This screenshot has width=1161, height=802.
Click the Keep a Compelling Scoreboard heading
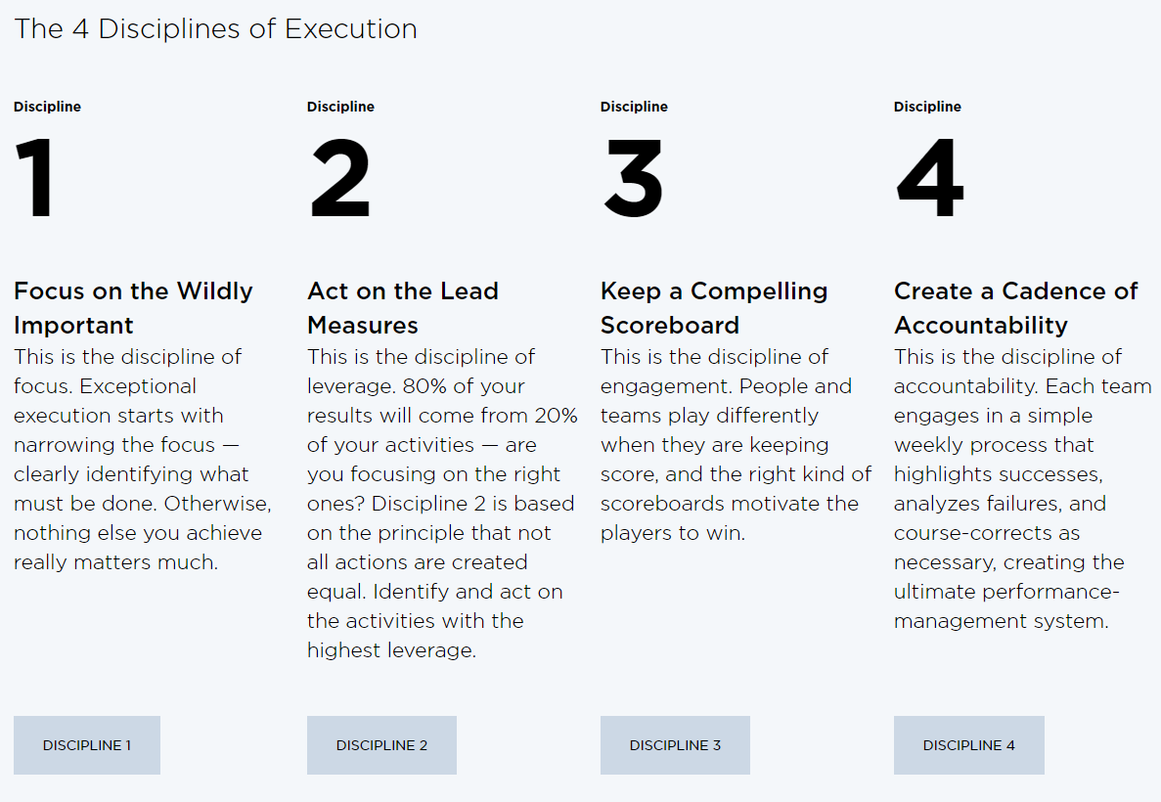pos(714,307)
